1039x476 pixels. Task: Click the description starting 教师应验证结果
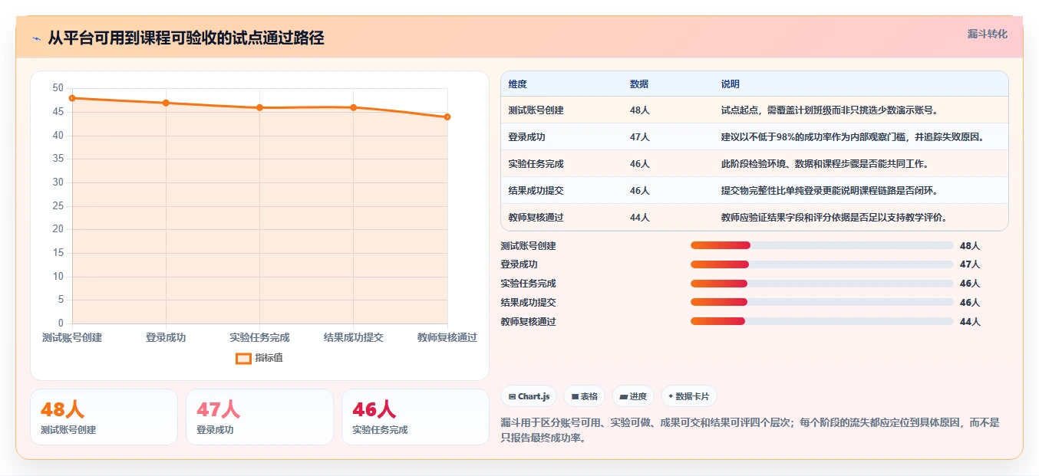pyautogui.click(x=834, y=218)
